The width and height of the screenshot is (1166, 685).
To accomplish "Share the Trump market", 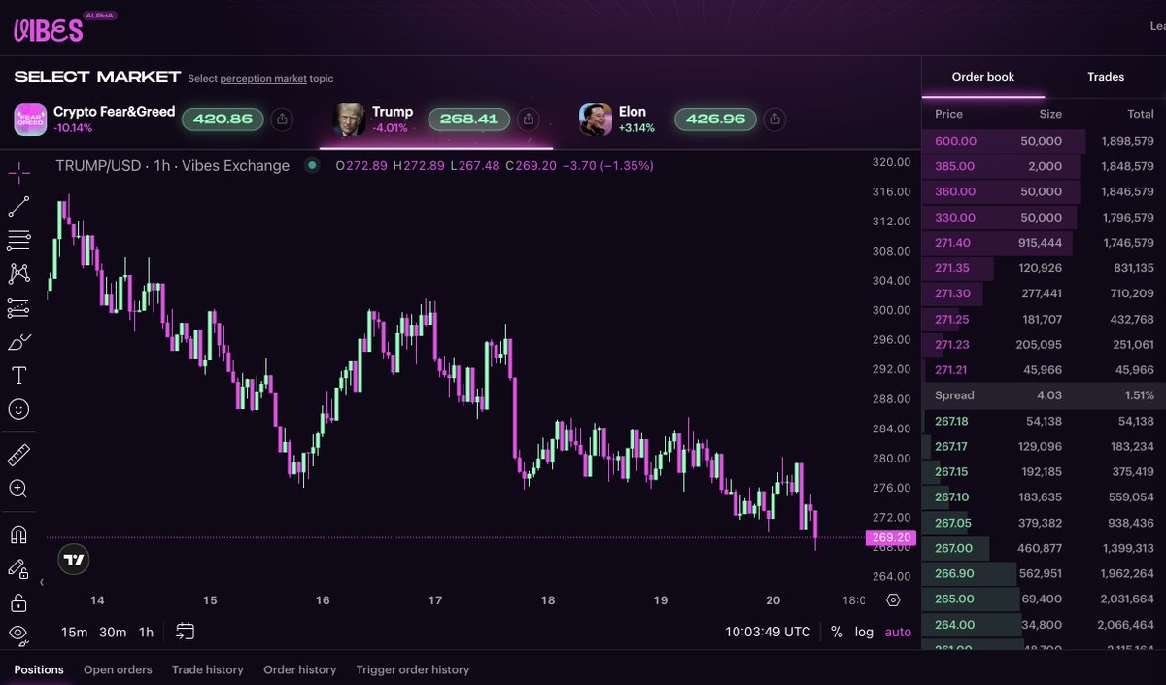I will tap(528, 120).
